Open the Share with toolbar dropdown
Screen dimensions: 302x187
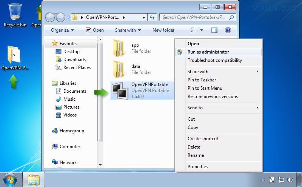128,30
